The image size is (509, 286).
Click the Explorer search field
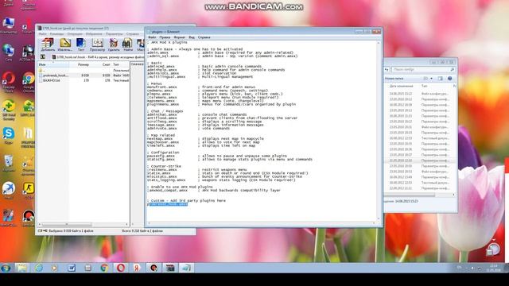click(423, 69)
